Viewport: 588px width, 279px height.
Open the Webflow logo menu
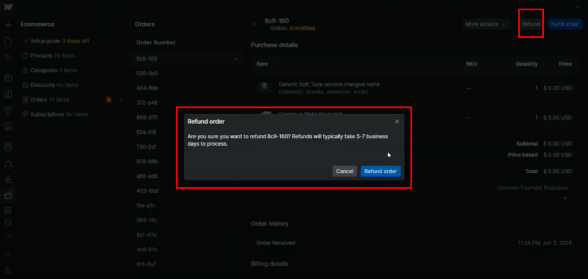click(x=8, y=7)
